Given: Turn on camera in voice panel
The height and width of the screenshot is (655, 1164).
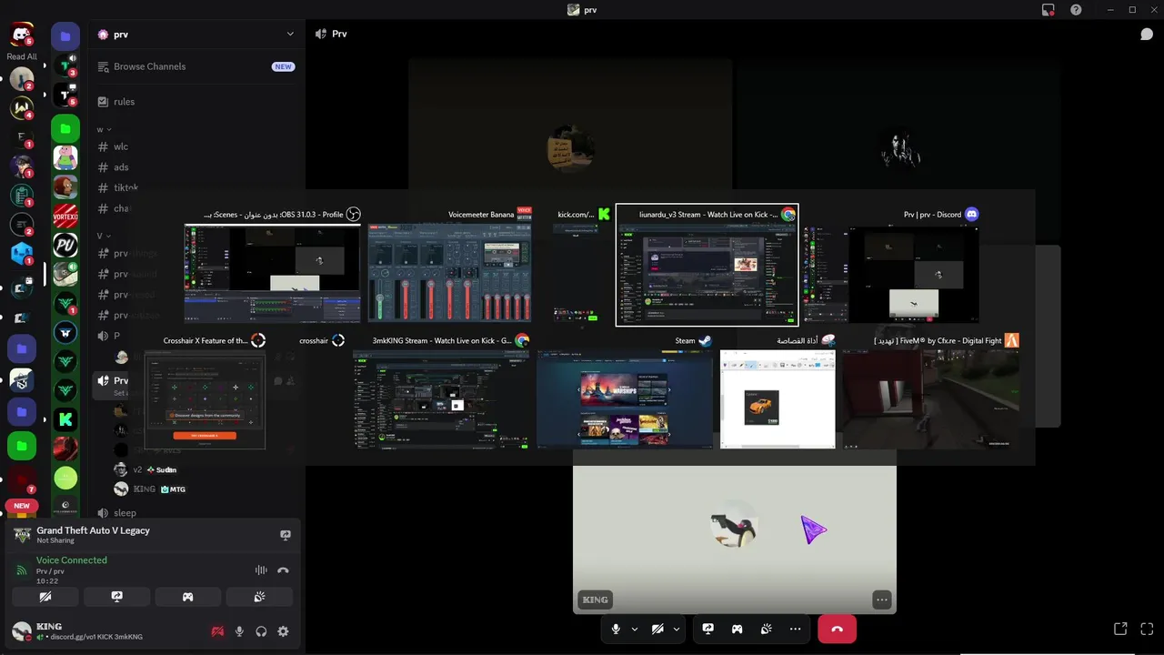Looking at the screenshot, I should point(45,597).
